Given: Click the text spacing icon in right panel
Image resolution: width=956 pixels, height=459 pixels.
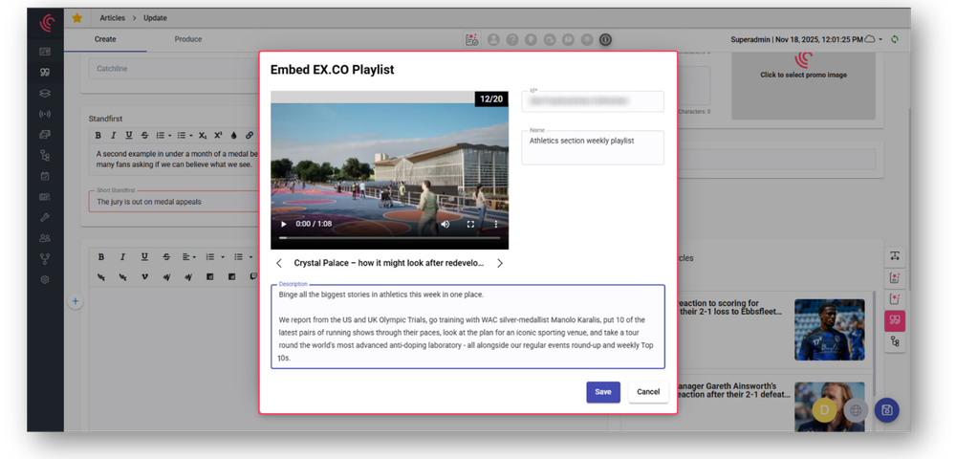Looking at the screenshot, I should [895, 256].
